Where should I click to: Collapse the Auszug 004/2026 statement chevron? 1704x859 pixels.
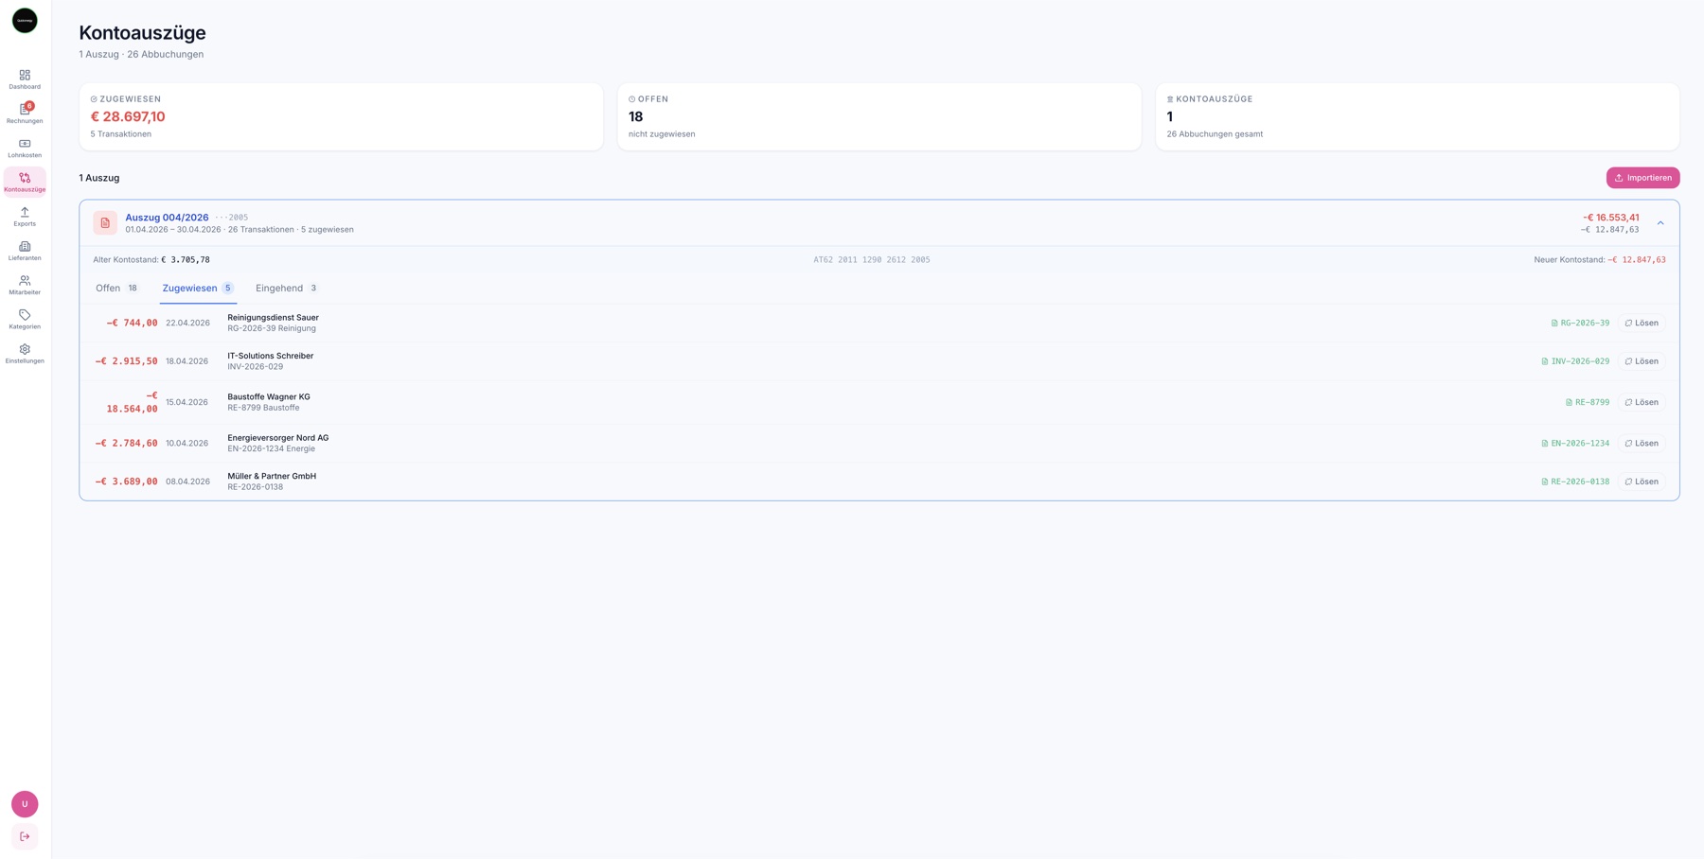(x=1660, y=223)
